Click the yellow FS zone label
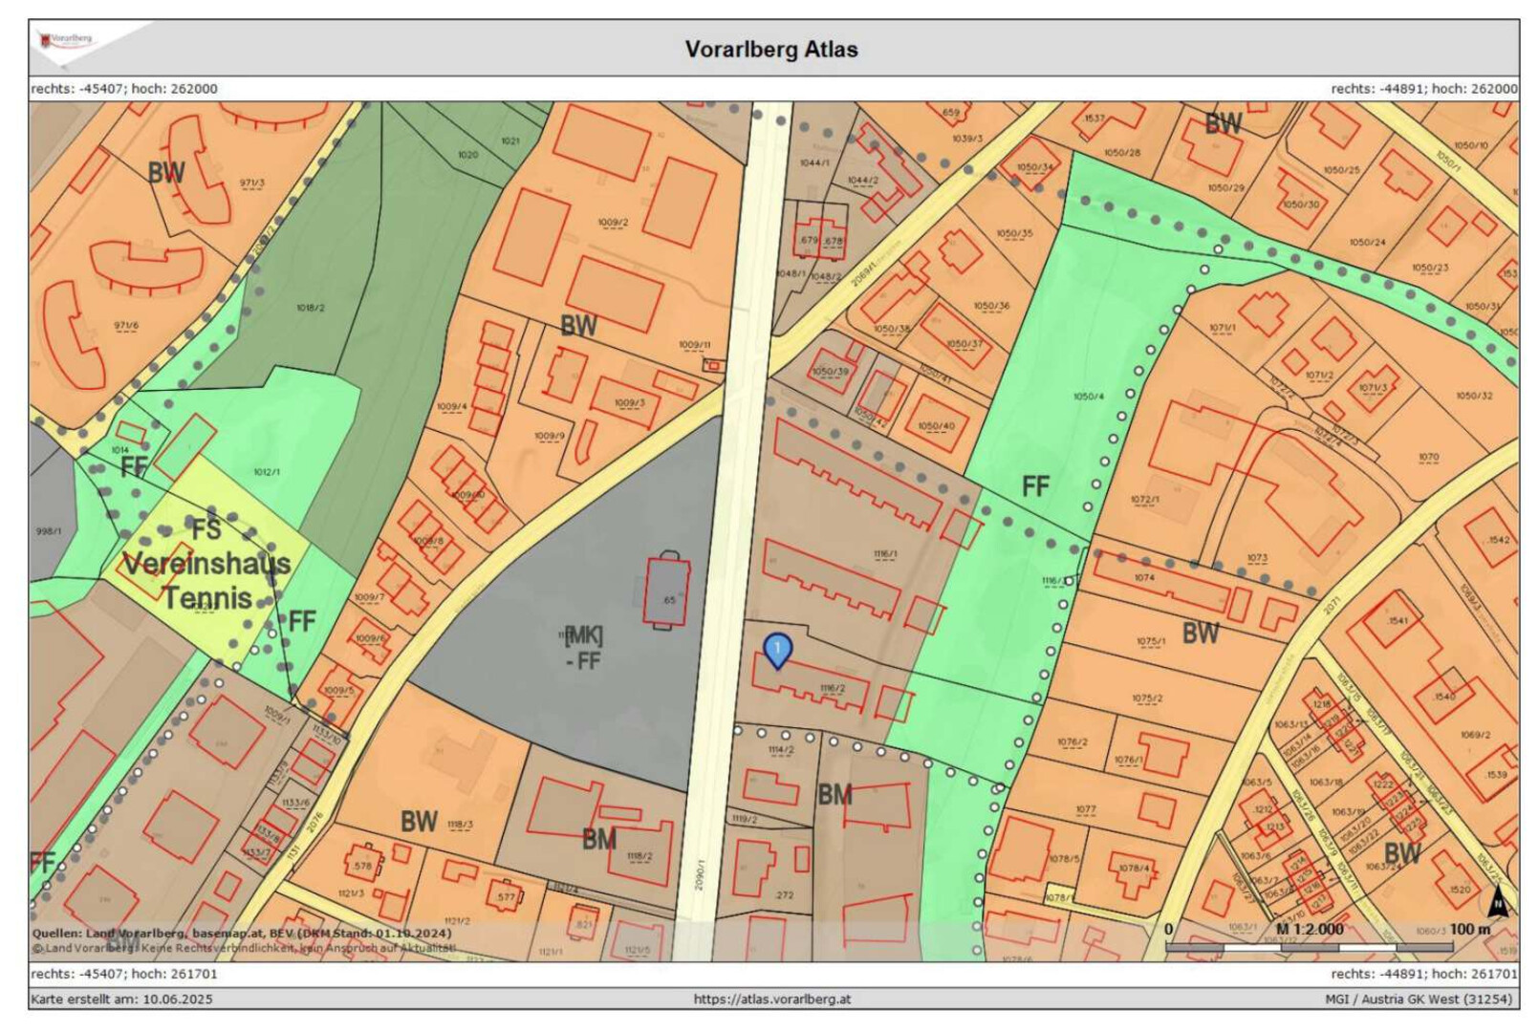This screenshot has width=1539, height=1032. click(206, 529)
